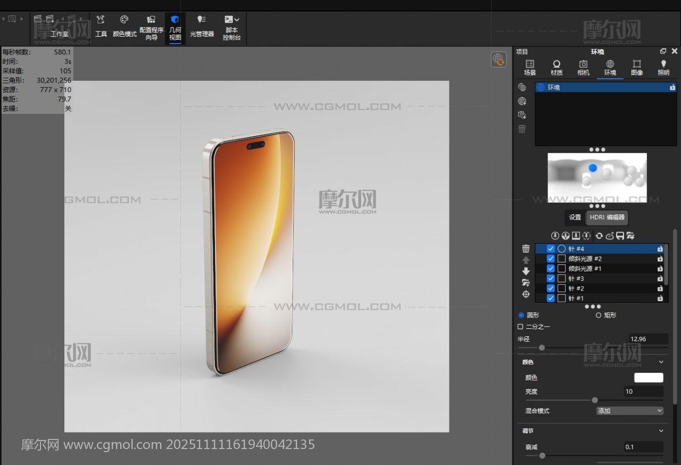Switch to the 材质 tab

[557, 68]
